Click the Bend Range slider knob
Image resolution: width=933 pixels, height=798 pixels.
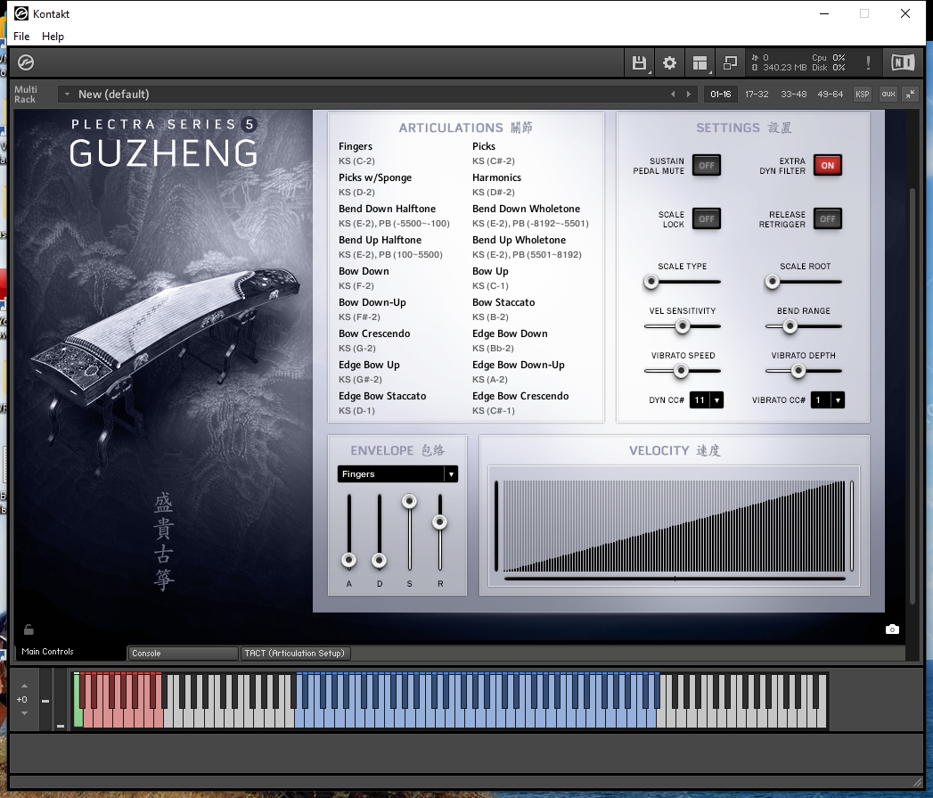[790, 326]
